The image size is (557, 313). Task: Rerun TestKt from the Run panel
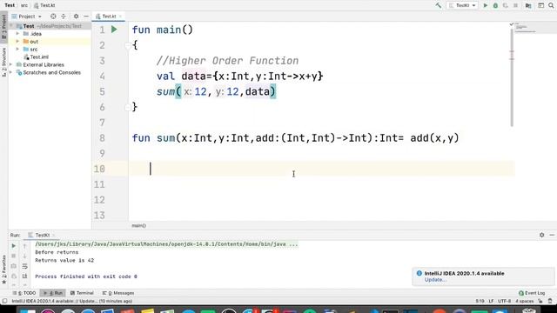point(14,245)
